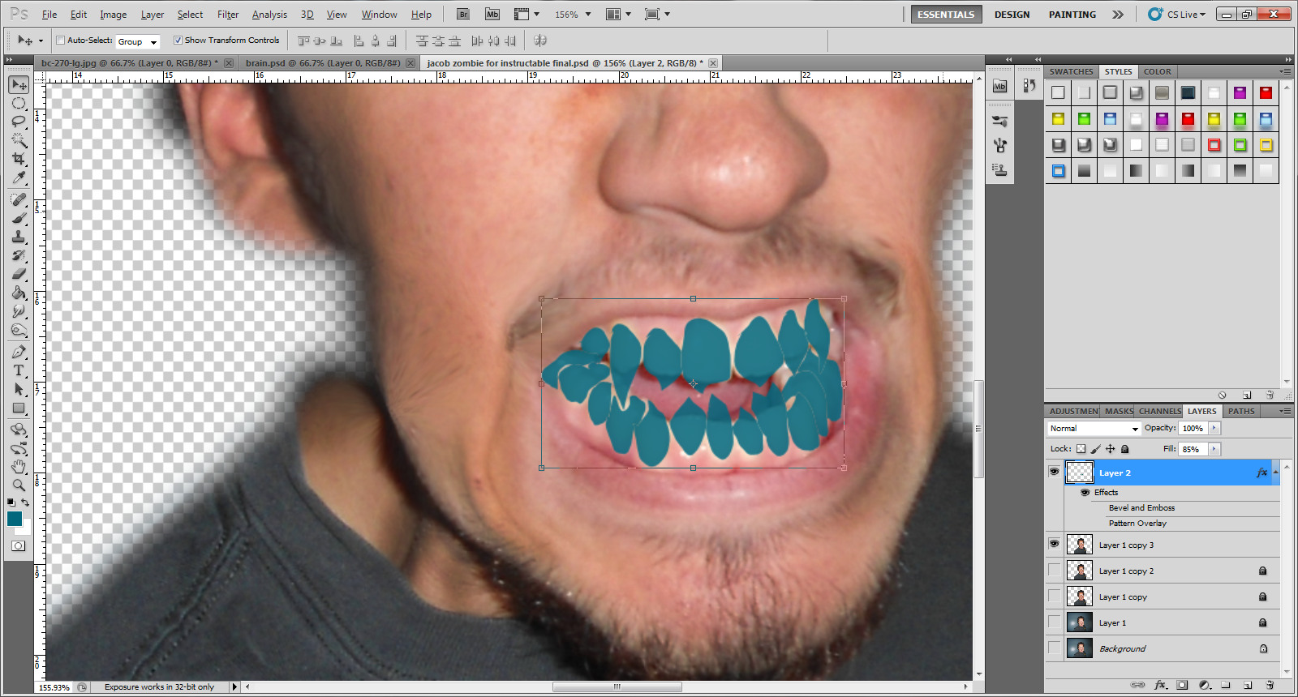Open Arrange Documents dropdown

618,14
